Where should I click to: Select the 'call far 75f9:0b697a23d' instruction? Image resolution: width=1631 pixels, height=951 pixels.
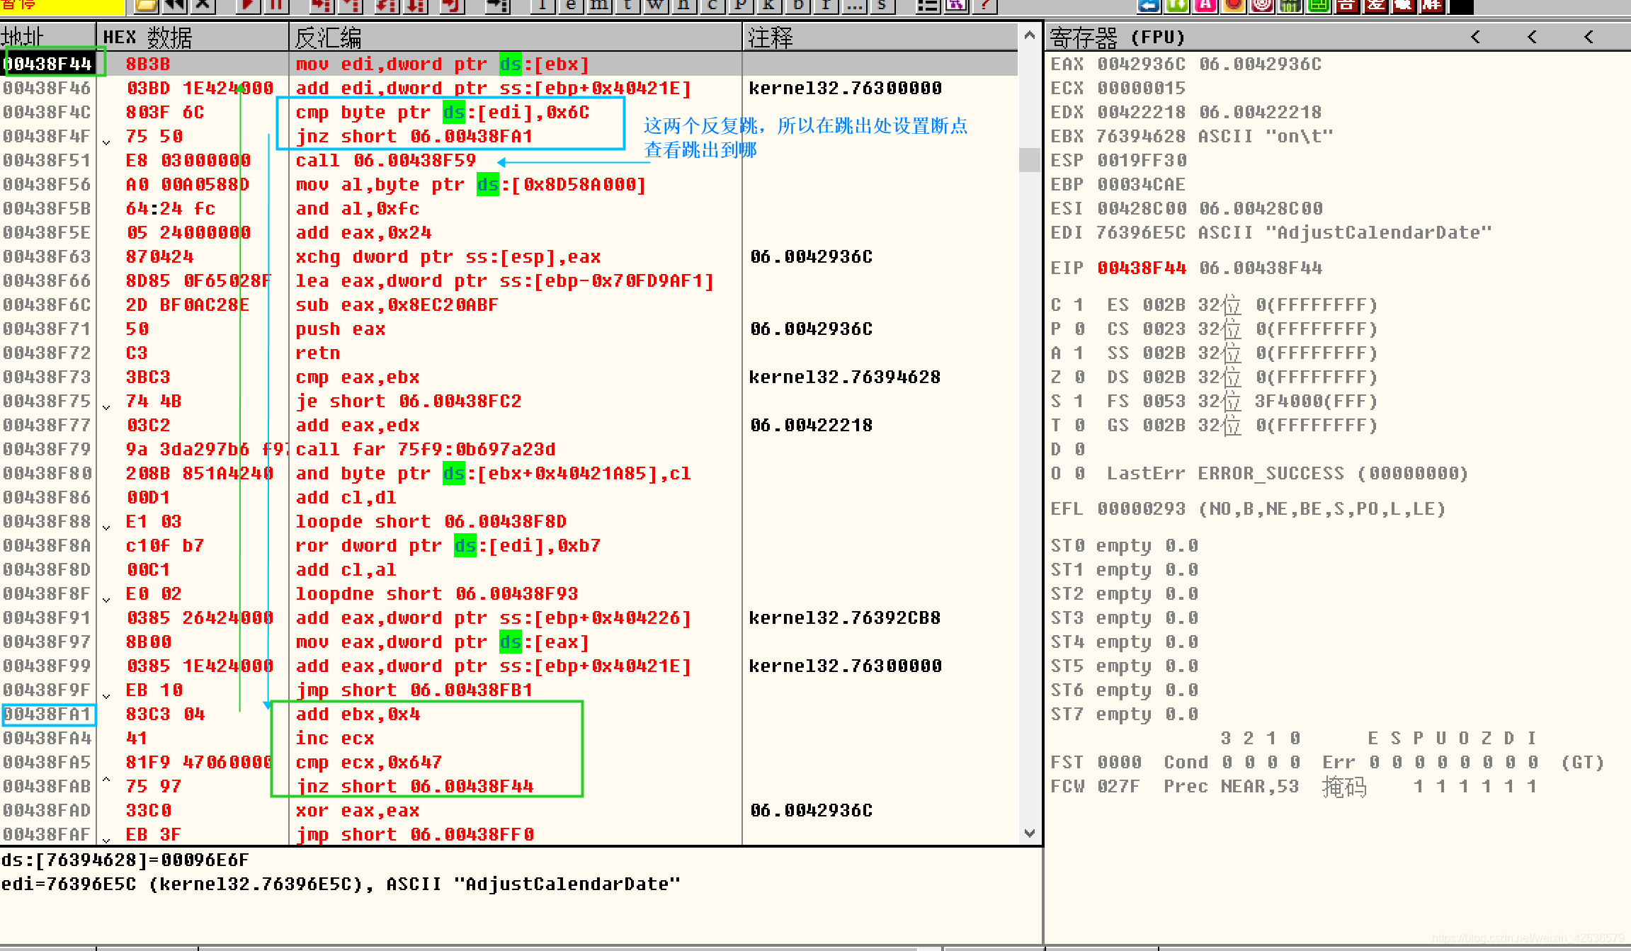pyautogui.click(x=425, y=450)
